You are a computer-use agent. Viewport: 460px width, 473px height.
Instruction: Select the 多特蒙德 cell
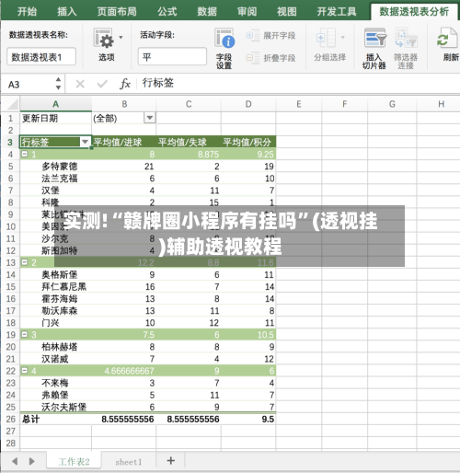56,167
